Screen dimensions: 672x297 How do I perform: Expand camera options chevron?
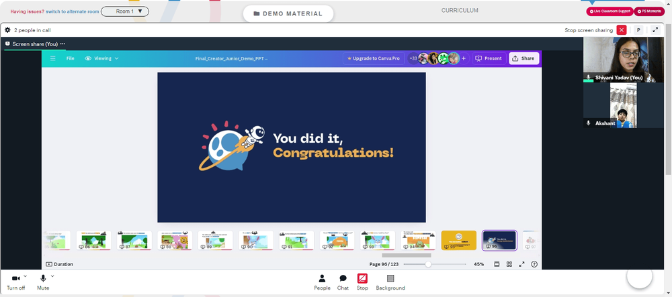click(26, 276)
